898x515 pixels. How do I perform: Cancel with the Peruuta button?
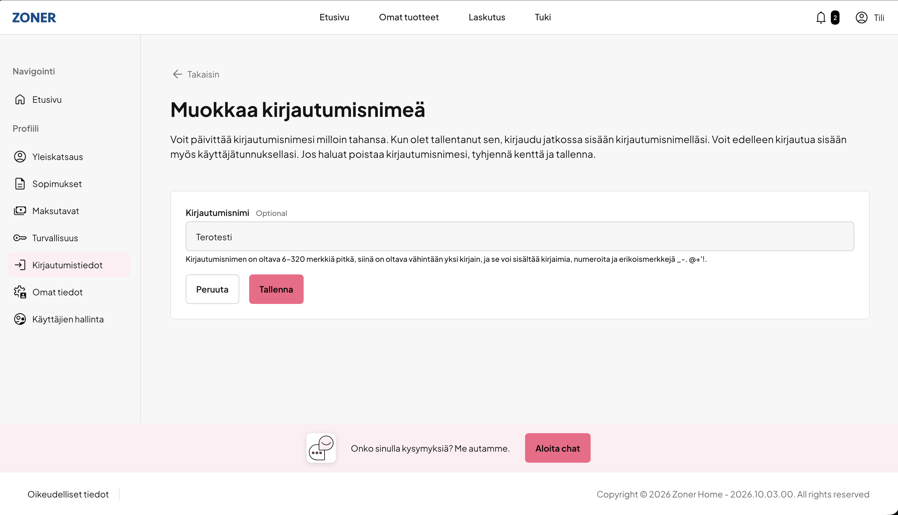[212, 289]
